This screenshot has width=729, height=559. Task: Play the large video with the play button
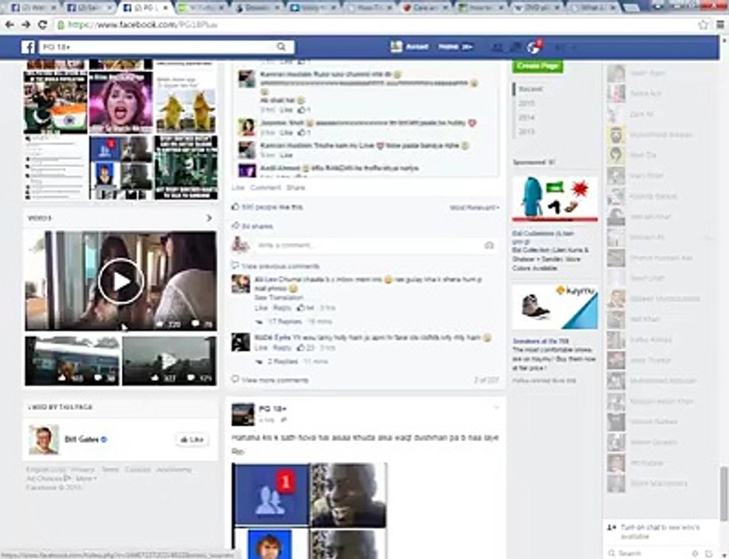click(121, 281)
